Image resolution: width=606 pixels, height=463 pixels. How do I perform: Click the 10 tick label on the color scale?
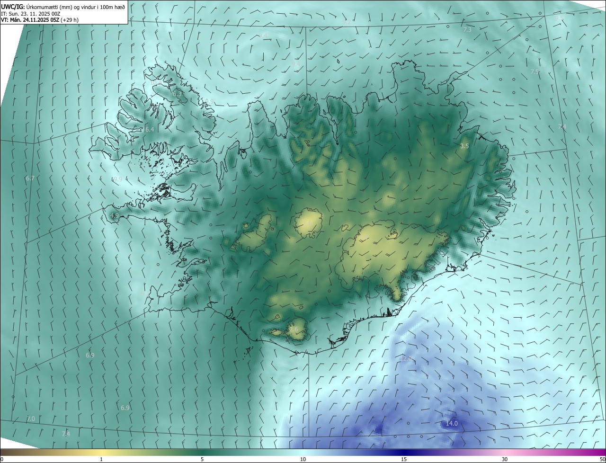point(303,459)
